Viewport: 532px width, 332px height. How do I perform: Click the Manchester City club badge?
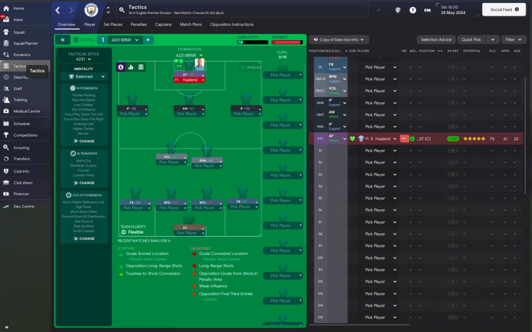tap(91, 10)
